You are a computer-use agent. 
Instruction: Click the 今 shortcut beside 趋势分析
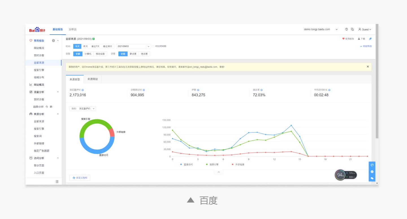click(47, 107)
